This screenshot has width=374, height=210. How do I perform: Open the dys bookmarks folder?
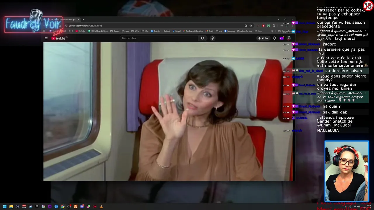point(219,31)
